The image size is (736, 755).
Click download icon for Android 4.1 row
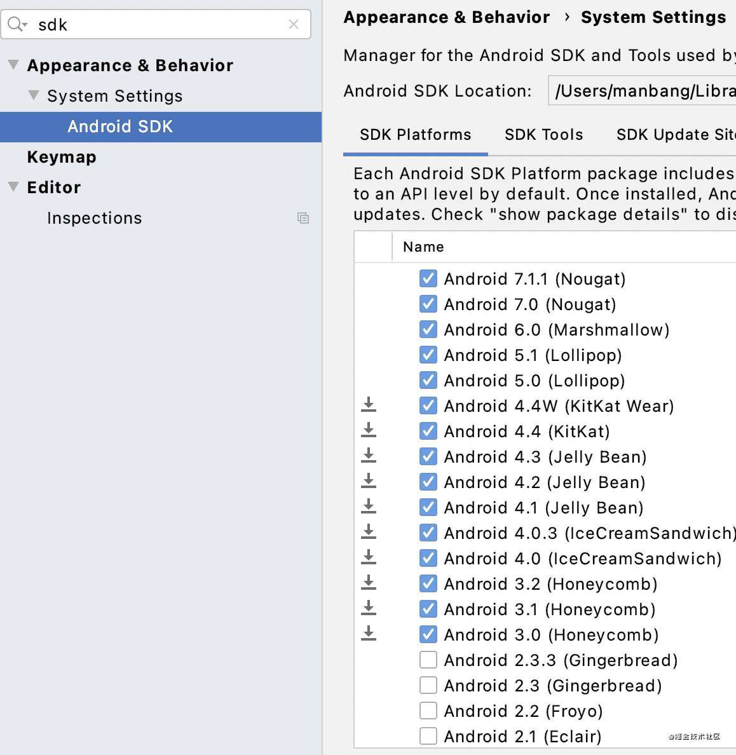click(x=369, y=507)
